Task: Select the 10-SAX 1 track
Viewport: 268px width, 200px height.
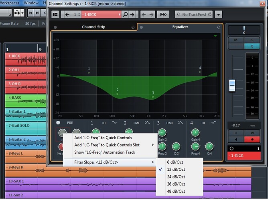Action: click(128, 184)
